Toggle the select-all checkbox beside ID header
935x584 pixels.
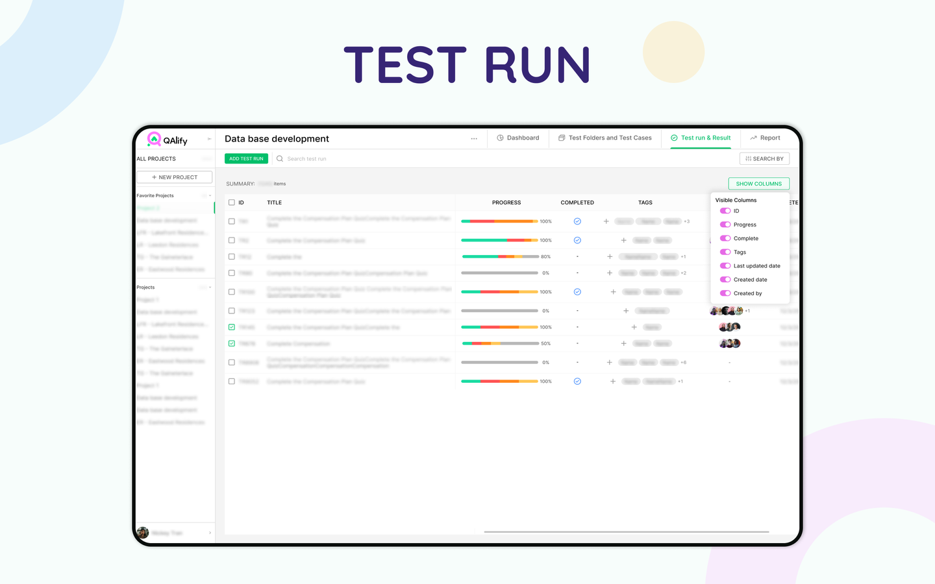[232, 202]
